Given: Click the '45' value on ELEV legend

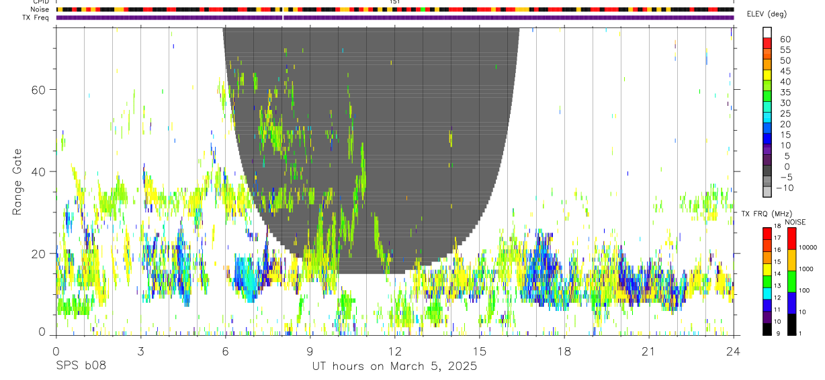Looking at the screenshot, I should coord(785,72).
